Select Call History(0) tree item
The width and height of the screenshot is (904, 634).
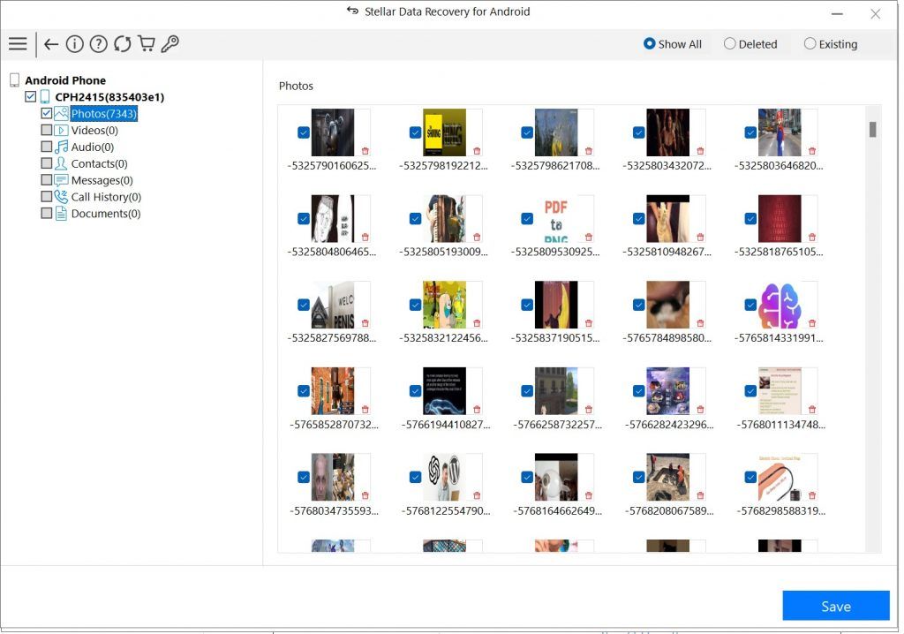click(x=106, y=197)
